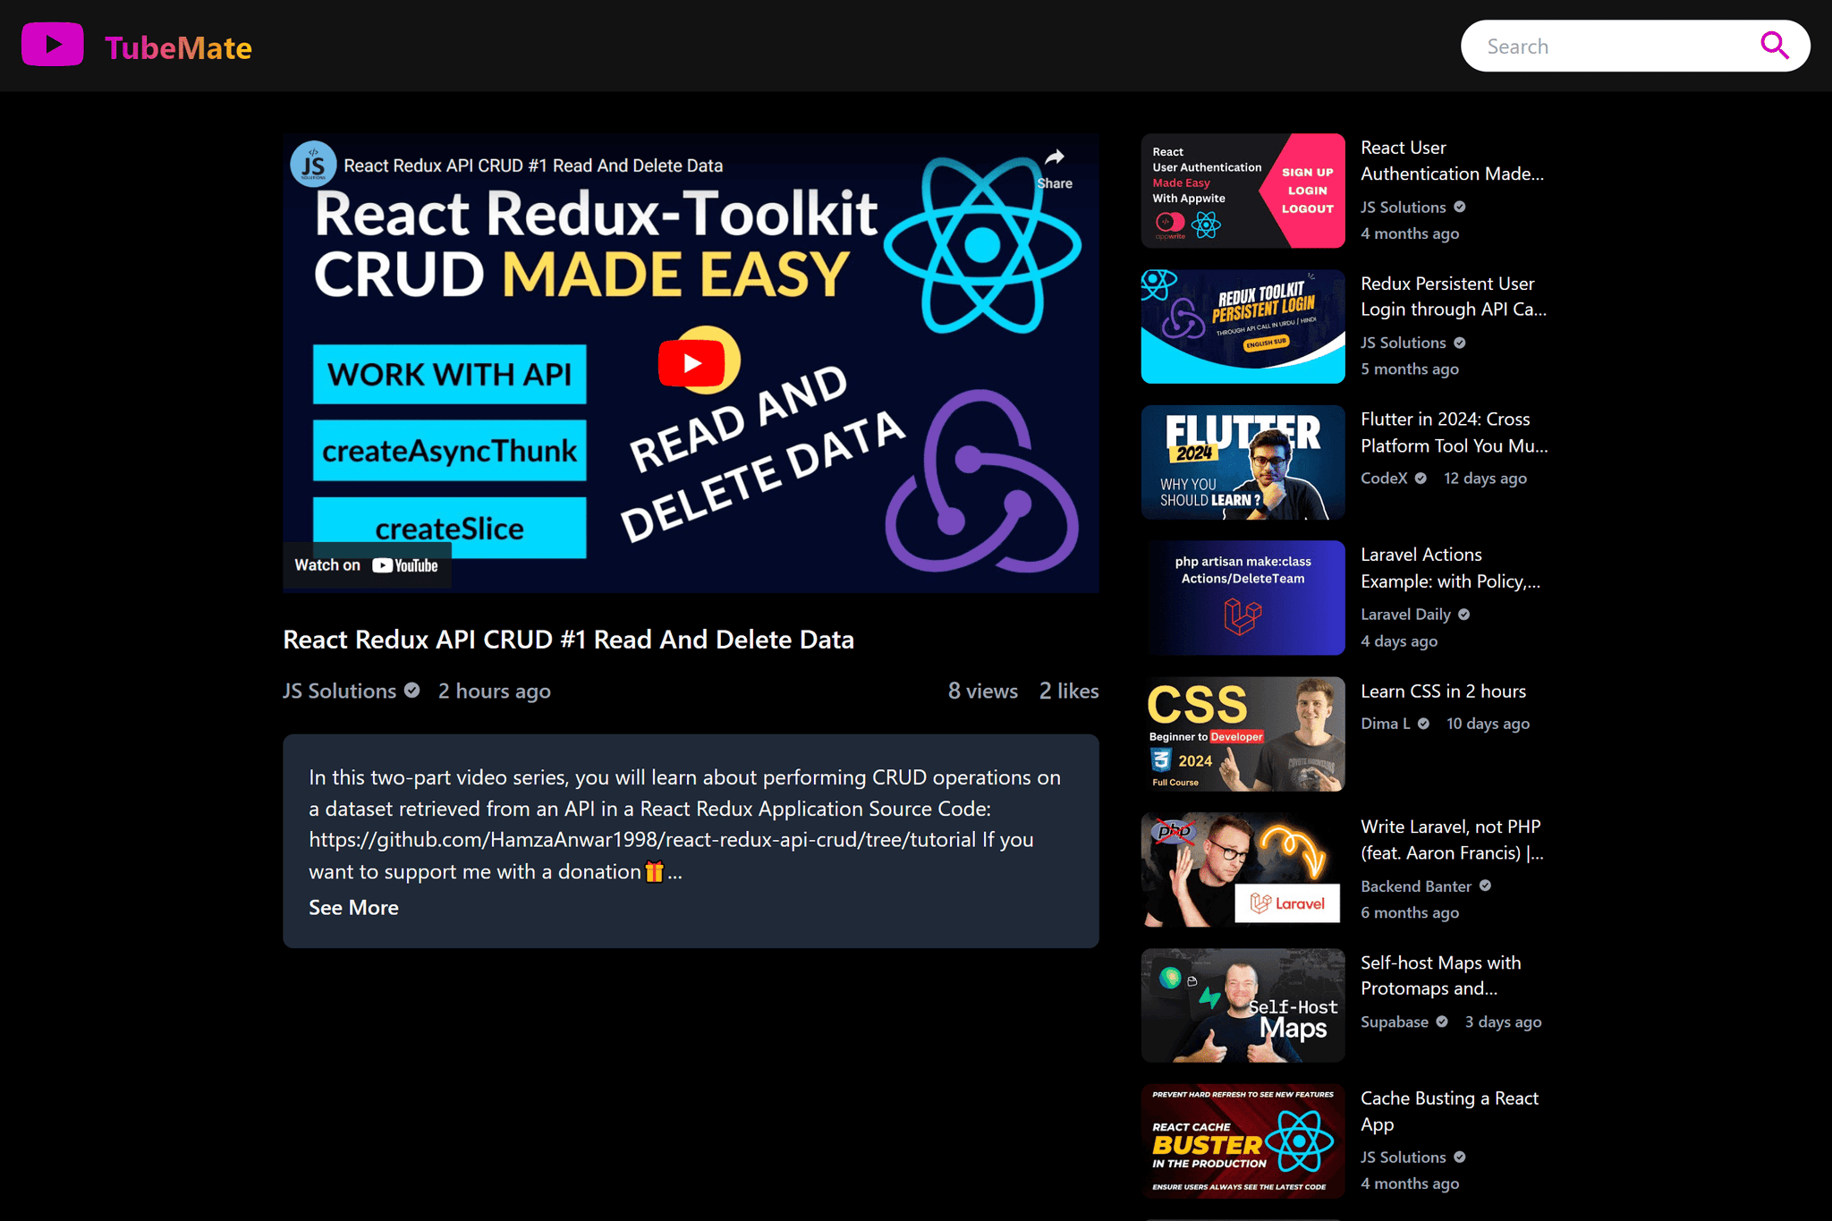Screen dimensions: 1832x1221
Task: Click verified badge next to JS Solutions under title
Action: [411, 691]
